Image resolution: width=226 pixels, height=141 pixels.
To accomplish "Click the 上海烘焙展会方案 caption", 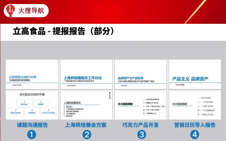I will 86,125.
